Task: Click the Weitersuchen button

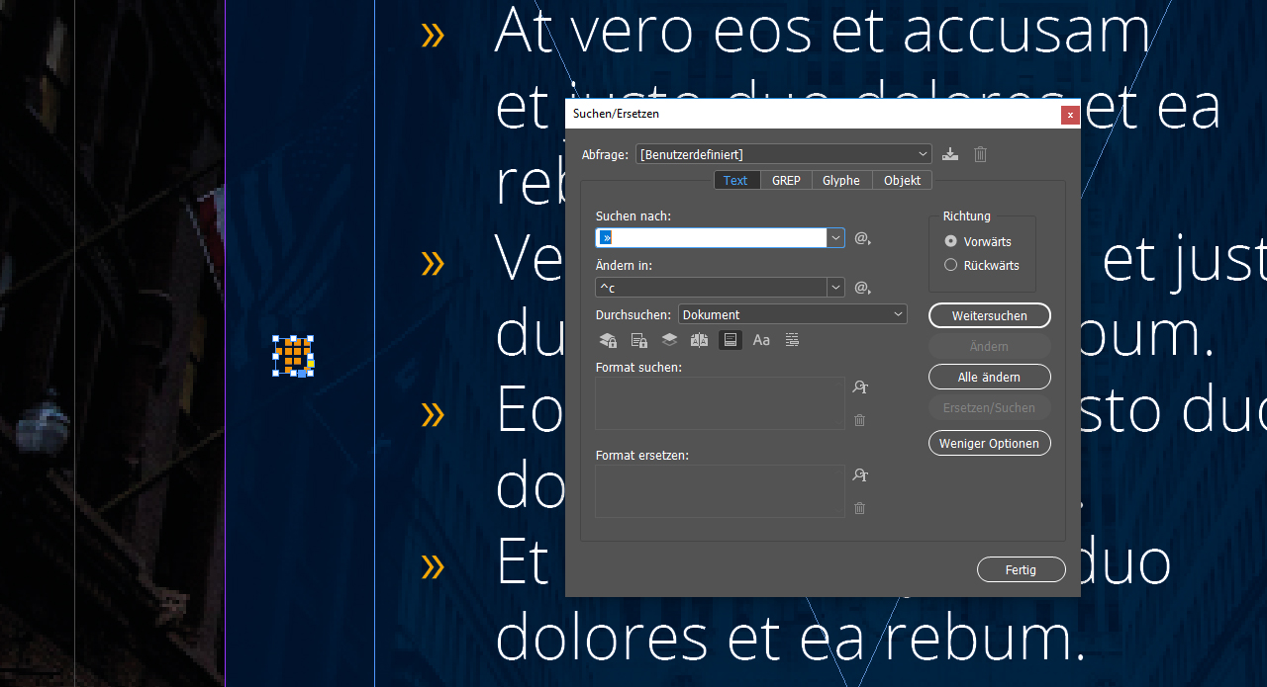Action: pos(989,315)
